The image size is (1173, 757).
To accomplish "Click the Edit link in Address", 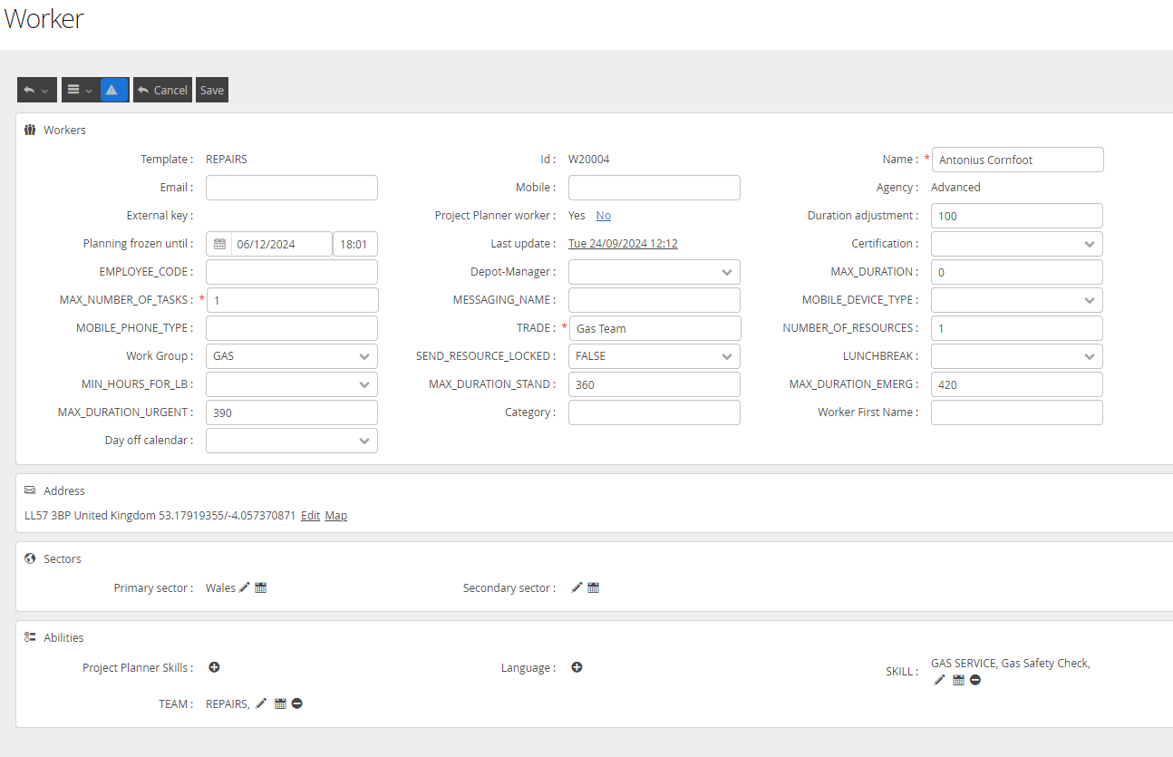I will pyautogui.click(x=310, y=516).
